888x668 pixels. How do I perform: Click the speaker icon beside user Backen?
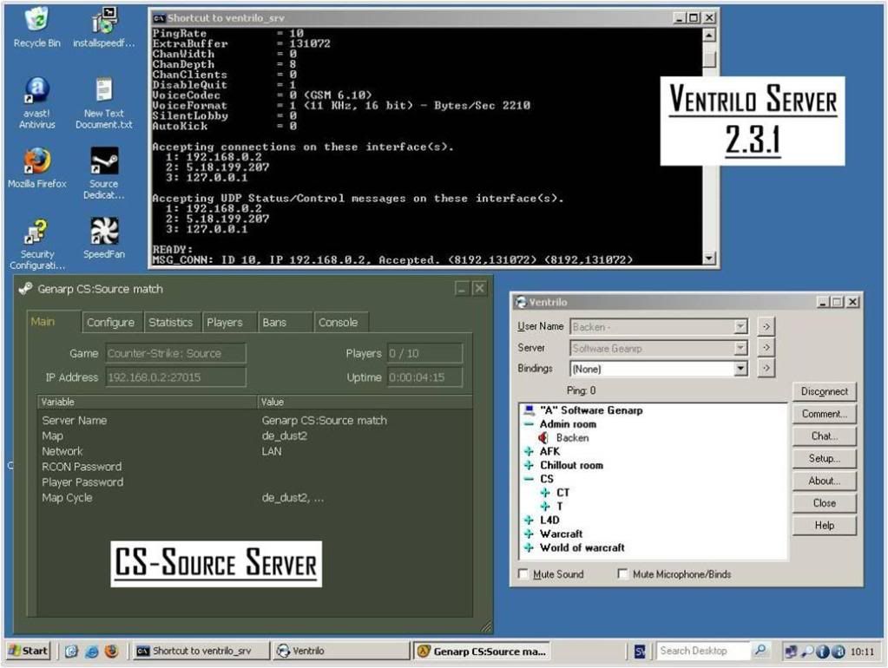coord(543,437)
